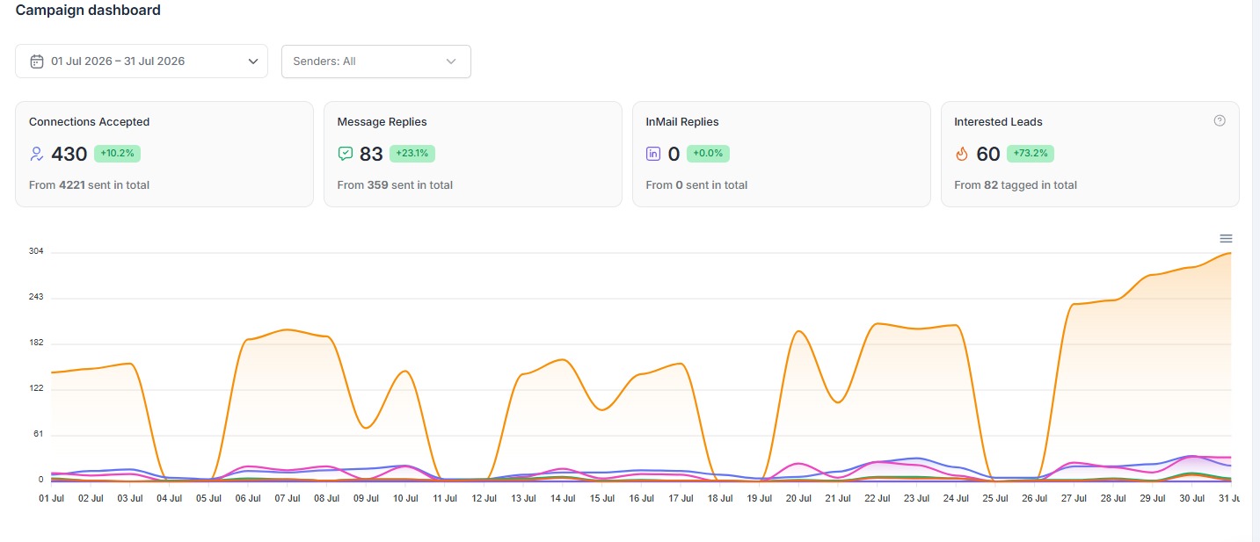Viewport: 1260px width, 542px height.
Task: Open the Senders: All dropdown
Action: [376, 61]
